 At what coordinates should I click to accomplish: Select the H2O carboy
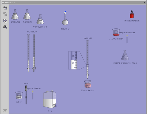50,99
